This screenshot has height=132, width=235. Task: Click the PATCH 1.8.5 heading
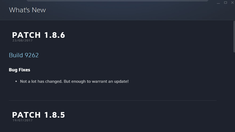[39, 115]
